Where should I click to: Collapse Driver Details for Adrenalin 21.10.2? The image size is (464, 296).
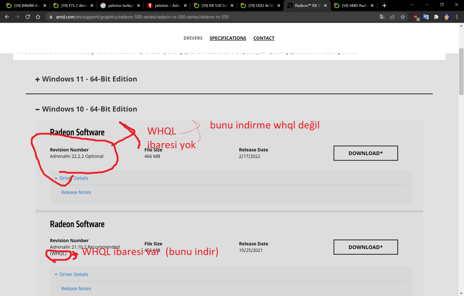point(71,274)
